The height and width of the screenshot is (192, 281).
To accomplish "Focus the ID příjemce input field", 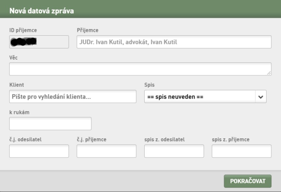I will (39, 42).
